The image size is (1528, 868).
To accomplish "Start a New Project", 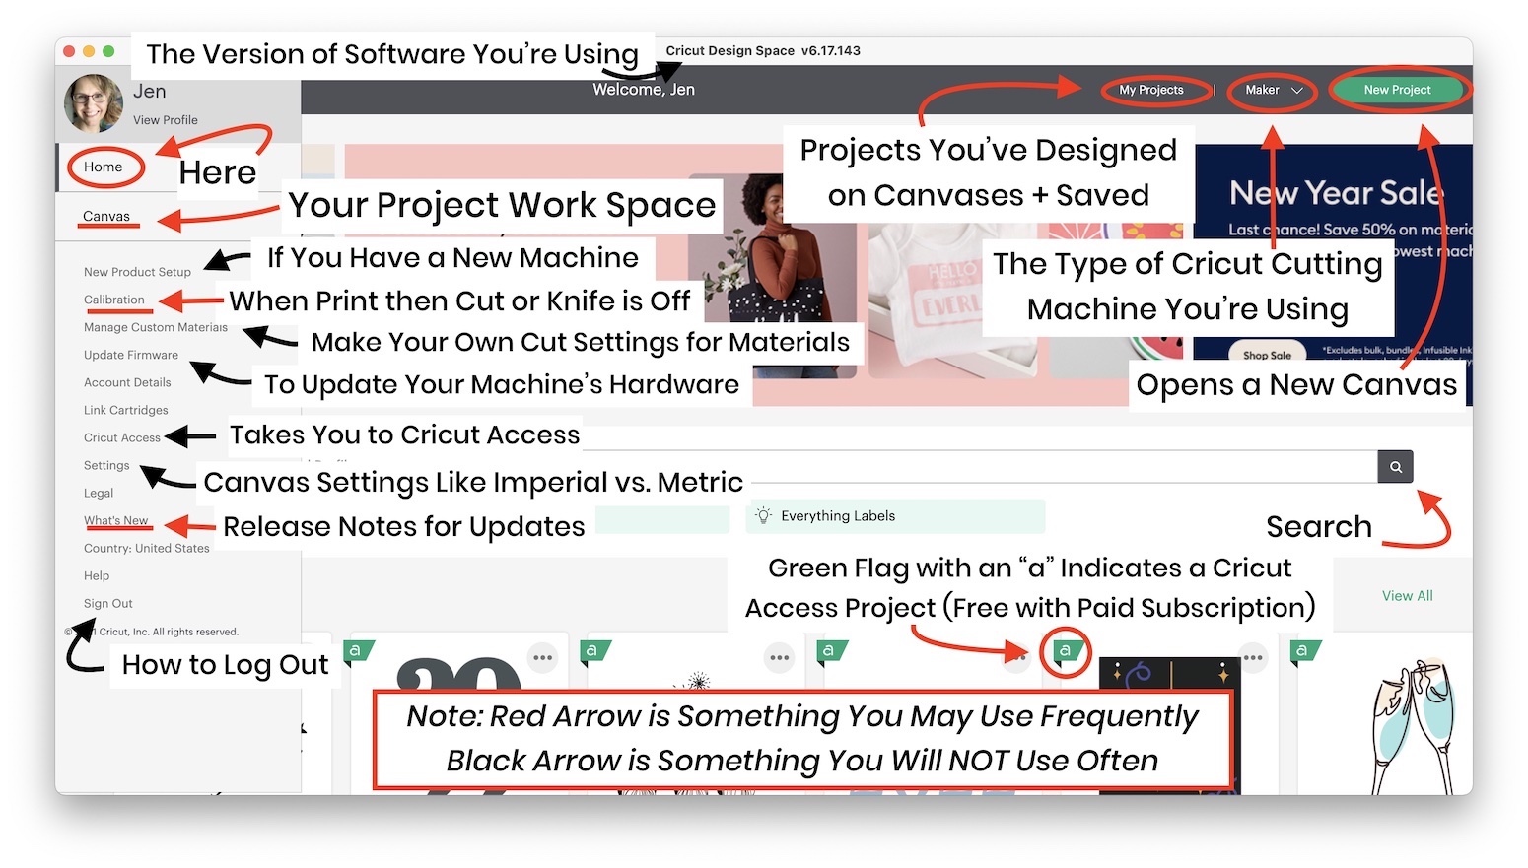I will click(x=1397, y=90).
